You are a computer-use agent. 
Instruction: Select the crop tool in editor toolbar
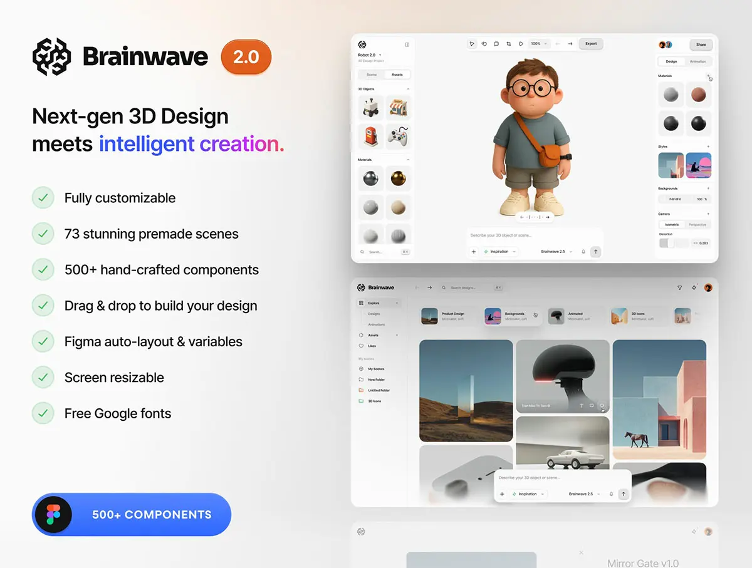point(508,44)
